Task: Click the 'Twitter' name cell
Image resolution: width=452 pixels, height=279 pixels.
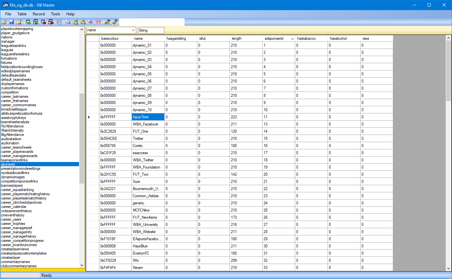Action: tap(148, 139)
